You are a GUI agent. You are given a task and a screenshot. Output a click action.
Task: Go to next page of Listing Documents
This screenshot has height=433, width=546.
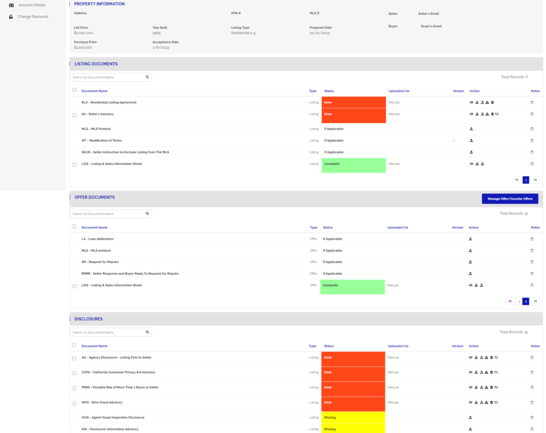(x=535, y=180)
